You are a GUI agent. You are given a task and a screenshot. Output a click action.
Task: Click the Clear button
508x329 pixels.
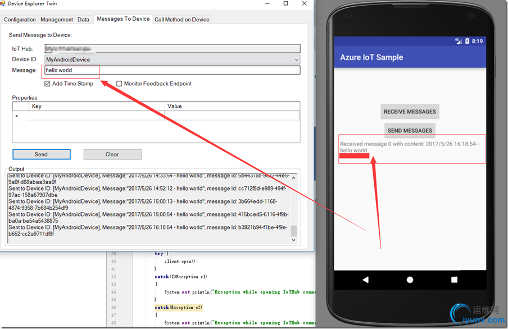pyautogui.click(x=112, y=154)
